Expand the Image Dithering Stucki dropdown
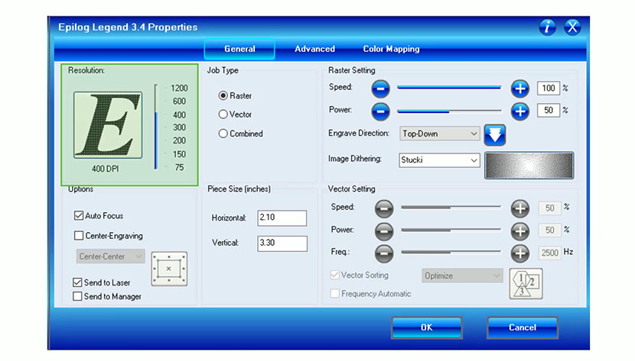The width and height of the screenshot is (635, 361). pyautogui.click(x=439, y=160)
